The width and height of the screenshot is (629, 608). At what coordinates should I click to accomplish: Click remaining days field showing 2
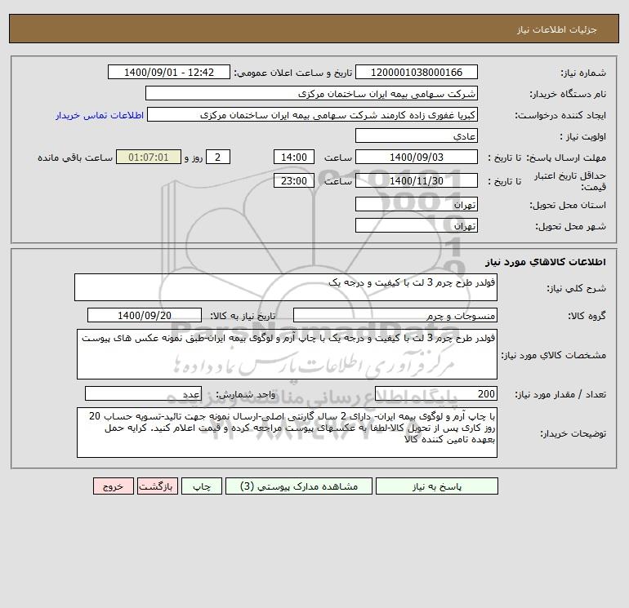(218, 158)
